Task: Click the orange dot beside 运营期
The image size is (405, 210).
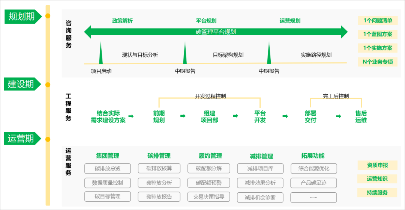Action: coord(48,139)
